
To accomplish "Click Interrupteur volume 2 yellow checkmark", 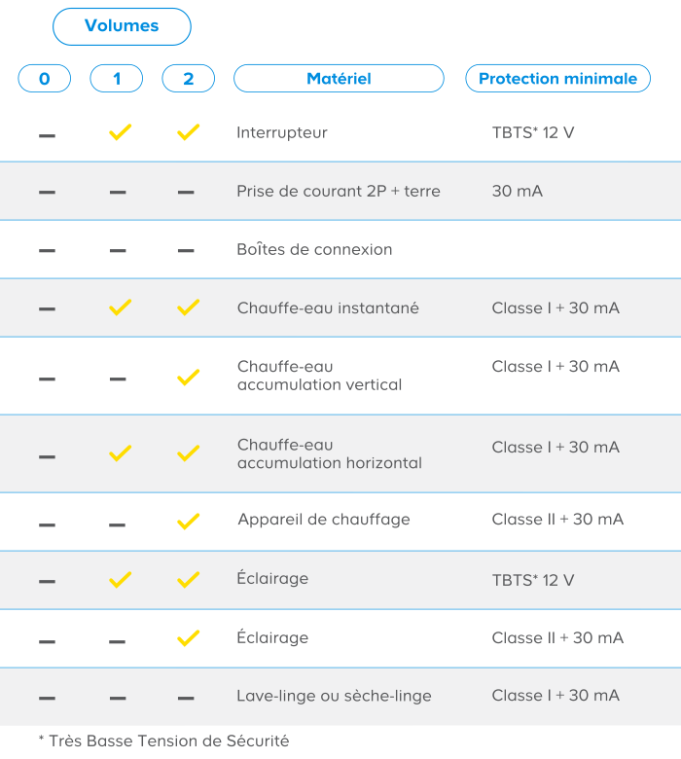I will click(189, 132).
